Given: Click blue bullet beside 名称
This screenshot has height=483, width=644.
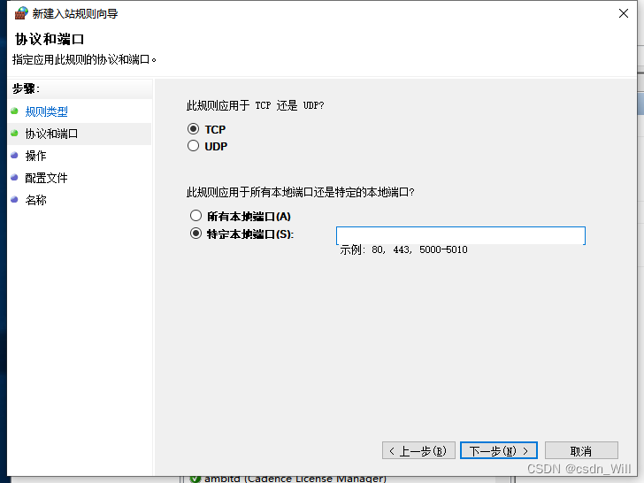Looking at the screenshot, I should coord(14,200).
